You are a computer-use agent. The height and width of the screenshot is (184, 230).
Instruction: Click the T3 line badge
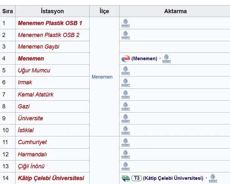tap(136, 178)
